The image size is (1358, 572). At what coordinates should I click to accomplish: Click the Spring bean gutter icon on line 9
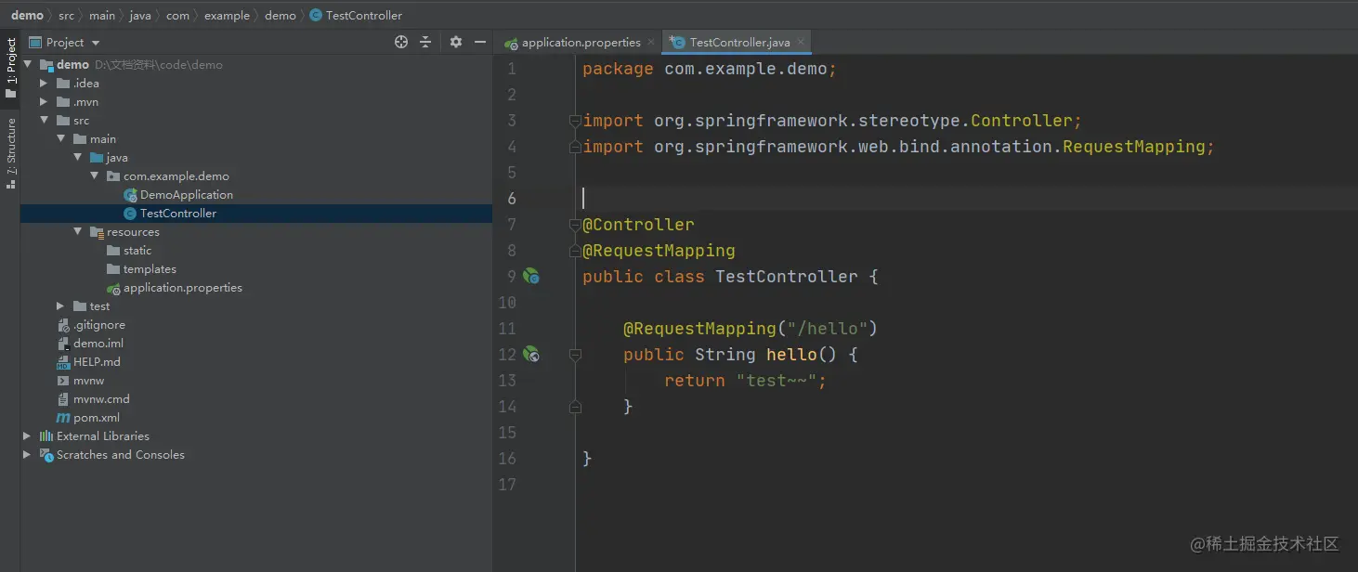tap(531, 276)
